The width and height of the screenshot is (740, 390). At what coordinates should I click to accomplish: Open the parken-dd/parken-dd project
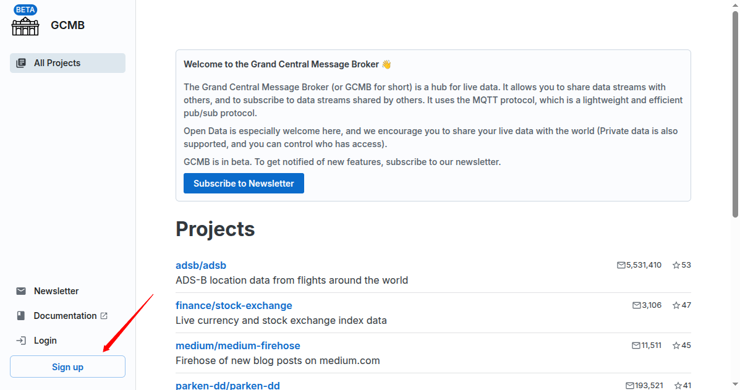pyautogui.click(x=228, y=385)
